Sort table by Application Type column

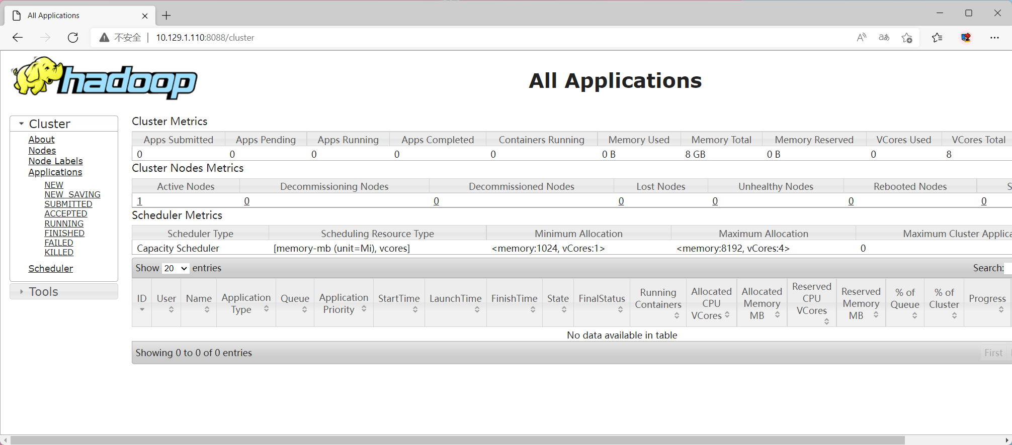tap(246, 302)
